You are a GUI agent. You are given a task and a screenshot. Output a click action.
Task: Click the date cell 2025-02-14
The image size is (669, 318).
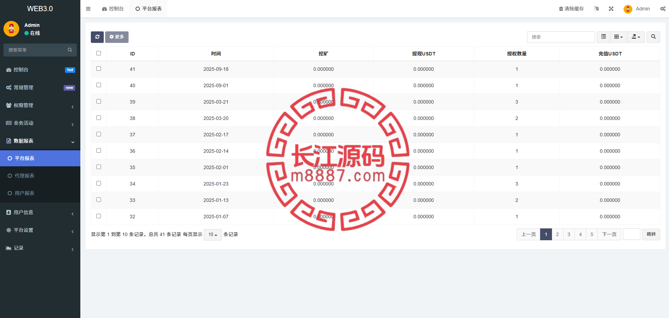[x=216, y=151]
